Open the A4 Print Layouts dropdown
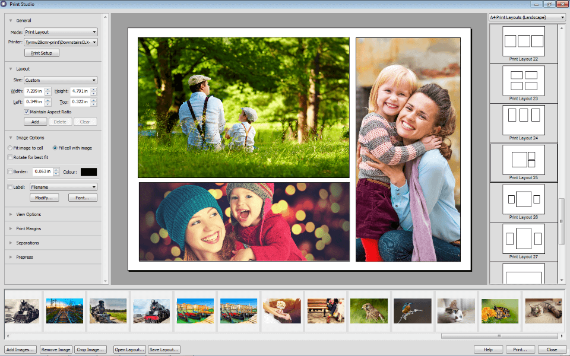The image size is (570, 356). [527, 17]
